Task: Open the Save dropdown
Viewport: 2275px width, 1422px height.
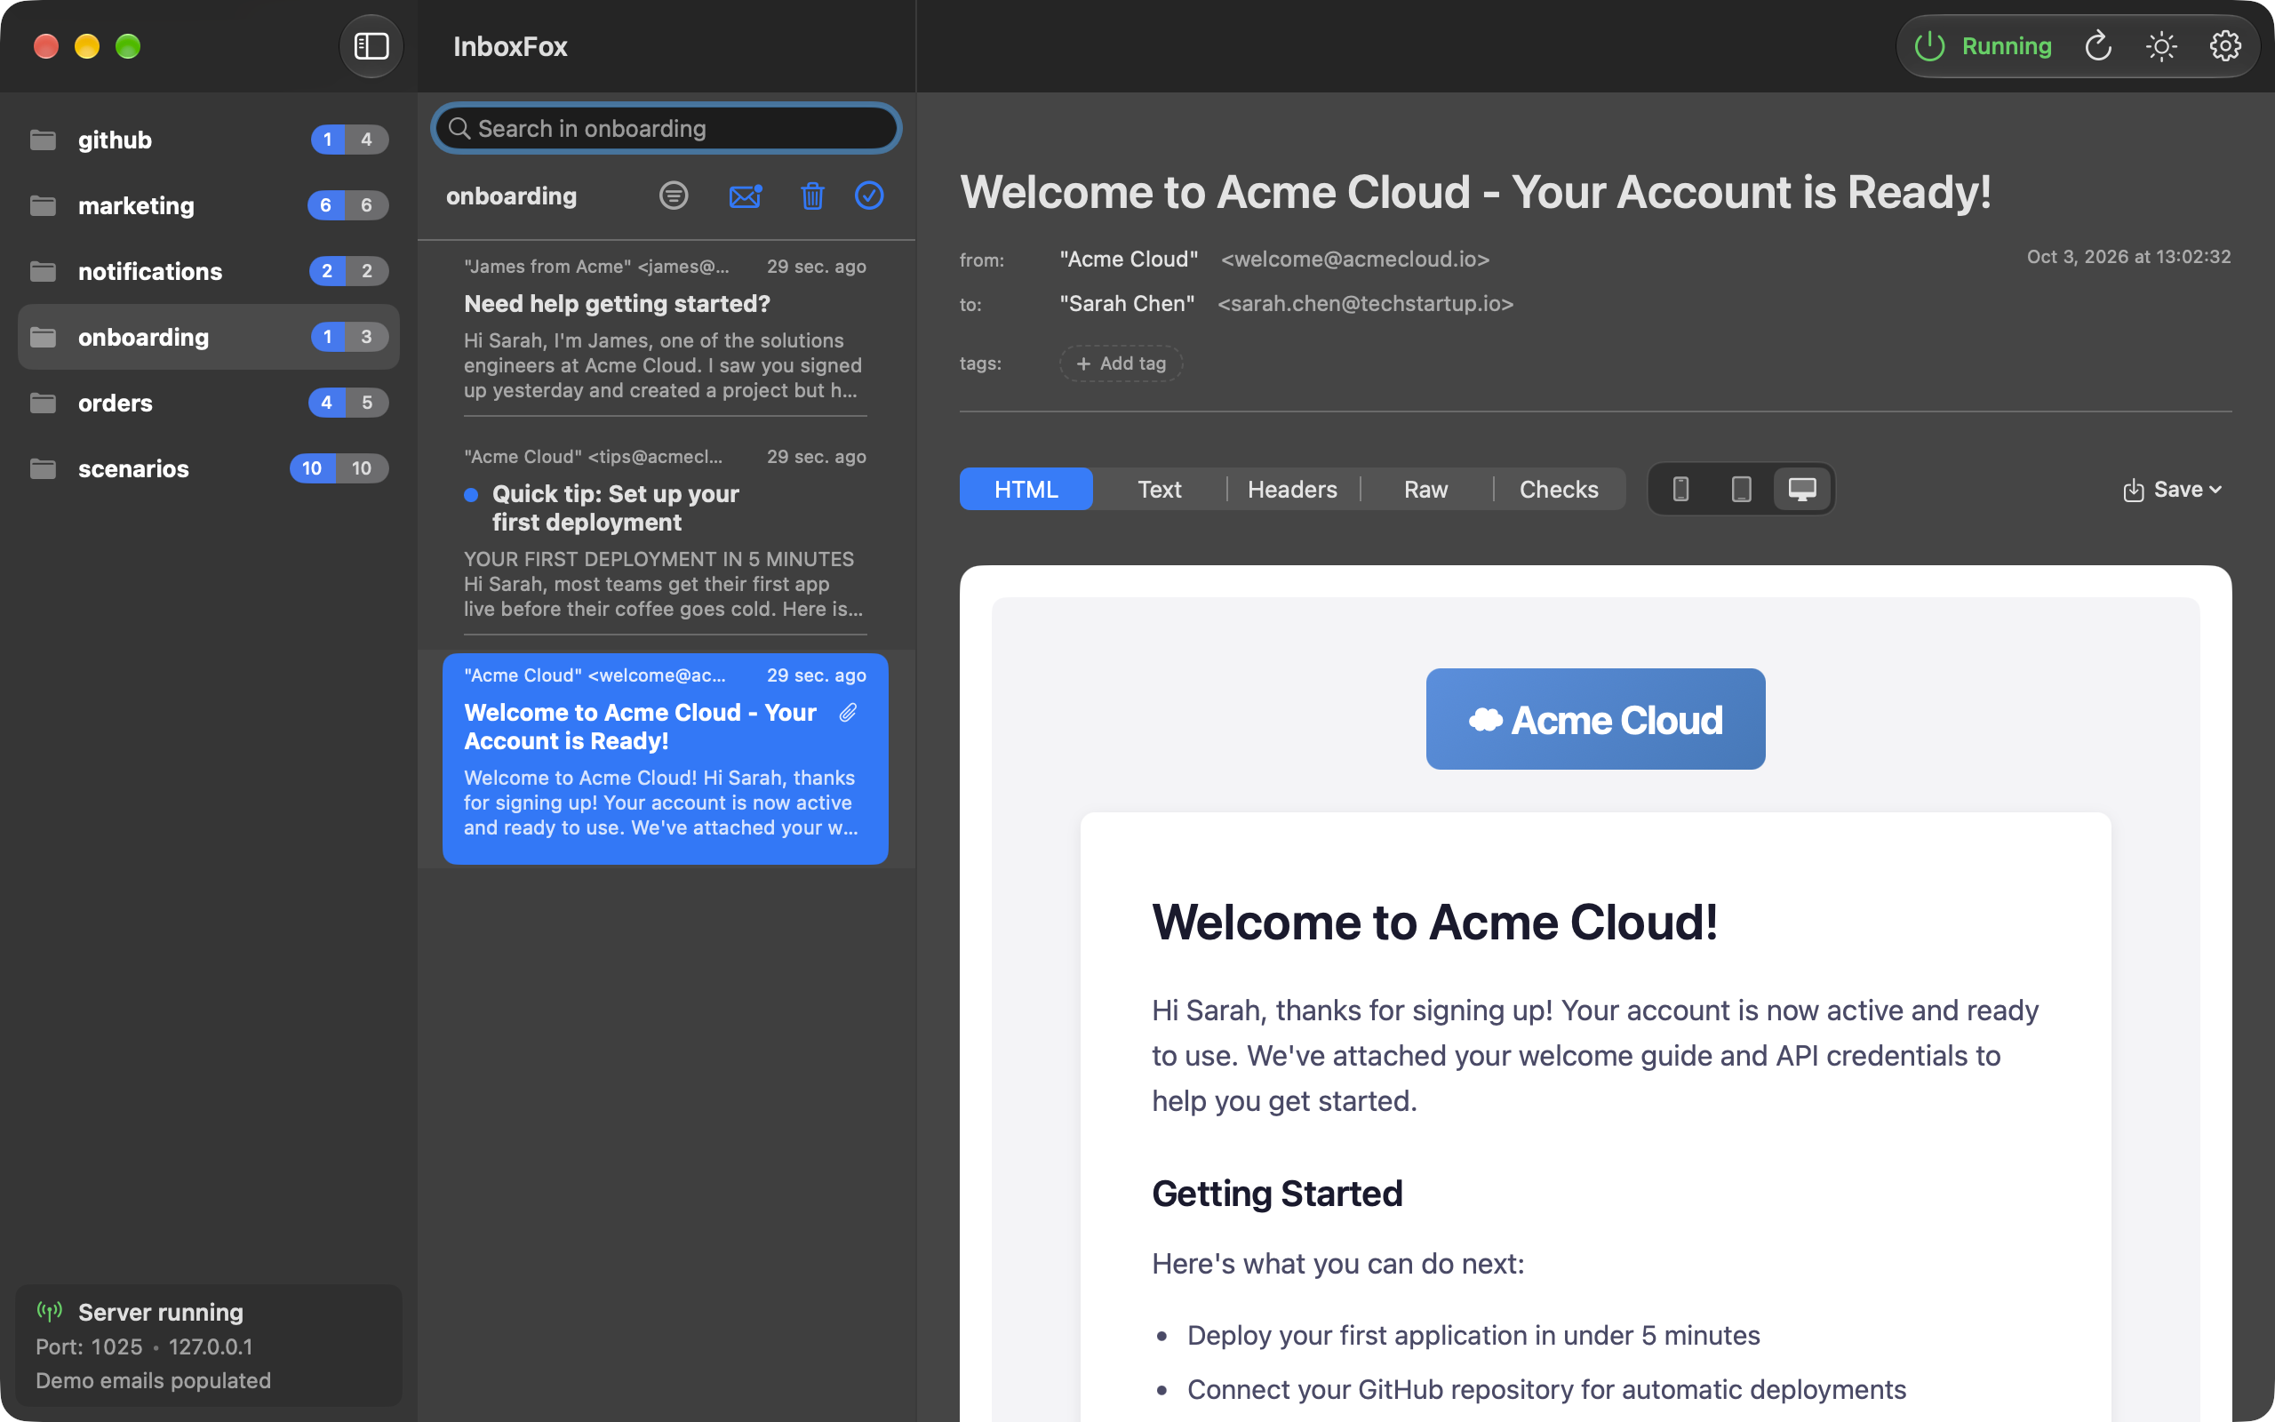Action: coord(2172,489)
